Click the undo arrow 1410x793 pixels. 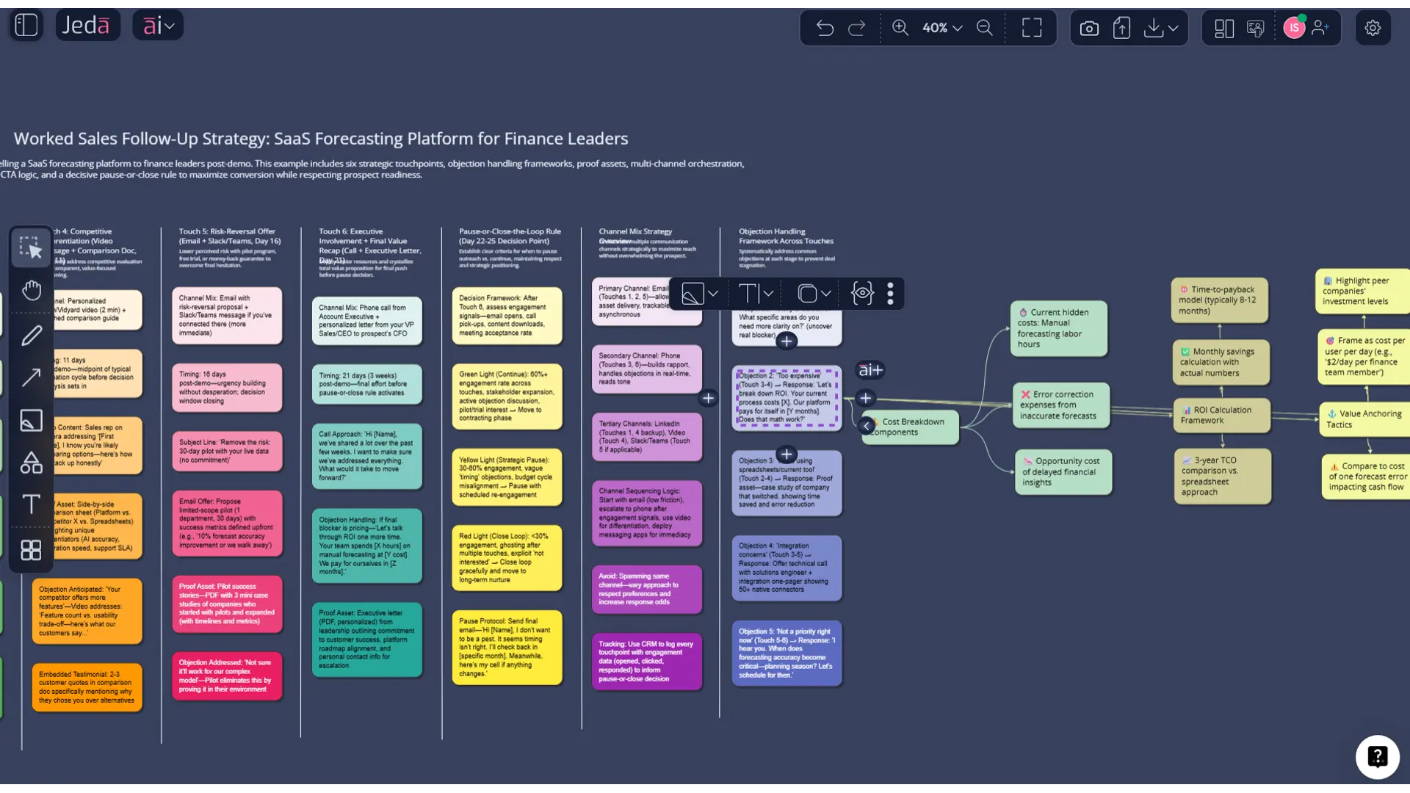pyautogui.click(x=825, y=28)
